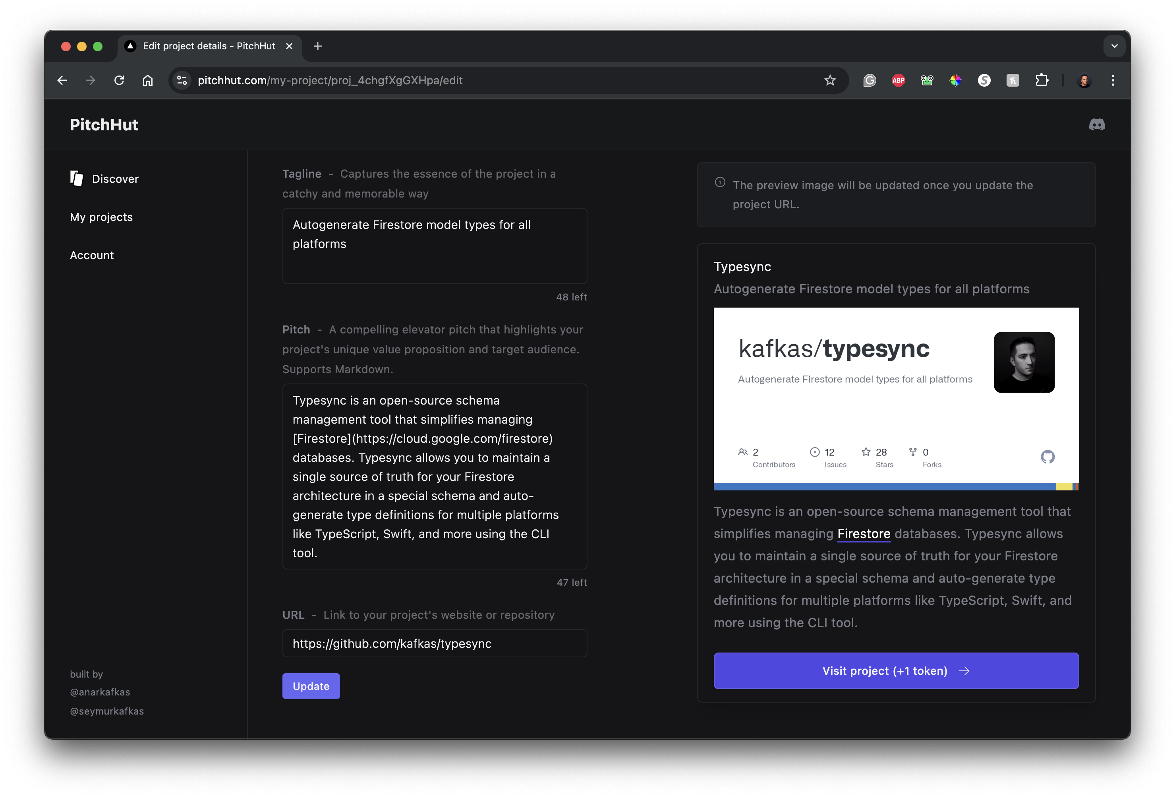The image size is (1175, 798).
Task: Focus the URL input field
Action: [x=435, y=643]
